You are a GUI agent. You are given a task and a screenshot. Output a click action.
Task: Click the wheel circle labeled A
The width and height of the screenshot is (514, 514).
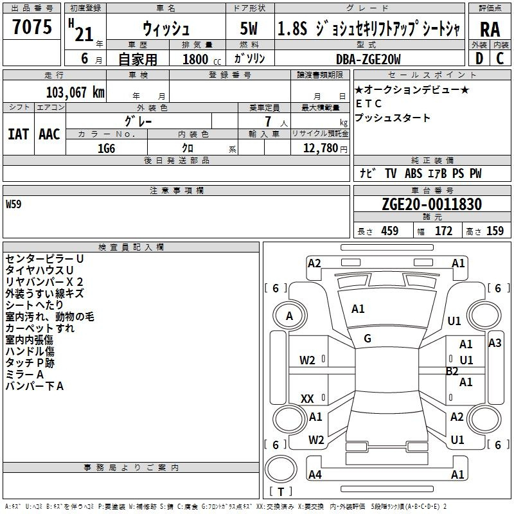pos(289,316)
